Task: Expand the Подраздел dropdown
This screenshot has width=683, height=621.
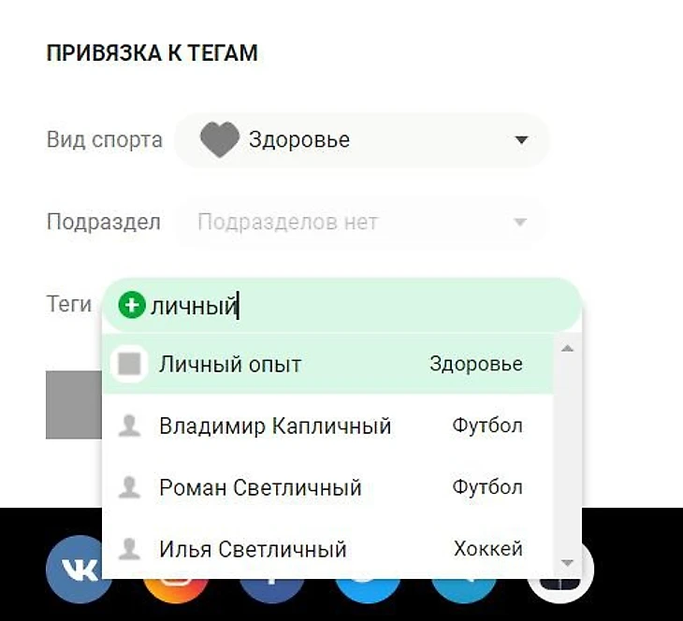Action: (519, 223)
